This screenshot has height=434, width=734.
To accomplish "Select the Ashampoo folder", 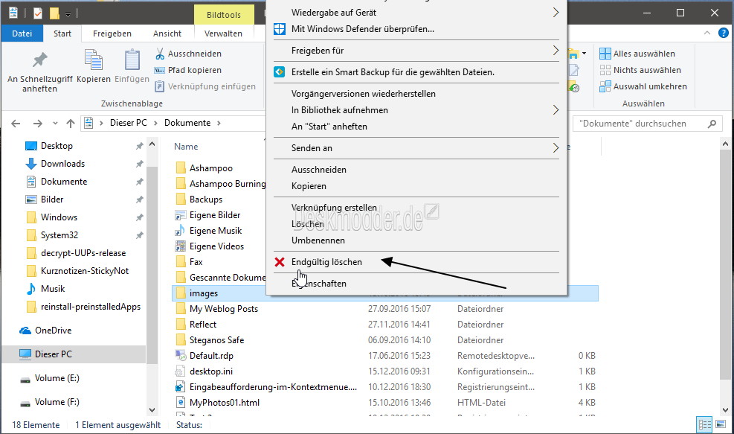I will click(210, 168).
